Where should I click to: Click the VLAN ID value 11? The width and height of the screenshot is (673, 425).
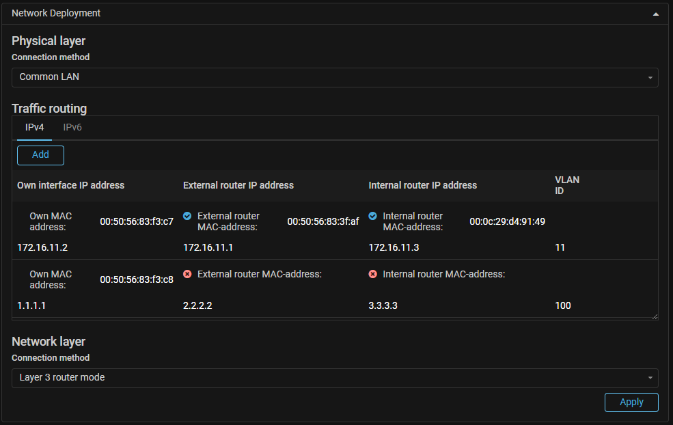pyautogui.click(x=560, y=247)
